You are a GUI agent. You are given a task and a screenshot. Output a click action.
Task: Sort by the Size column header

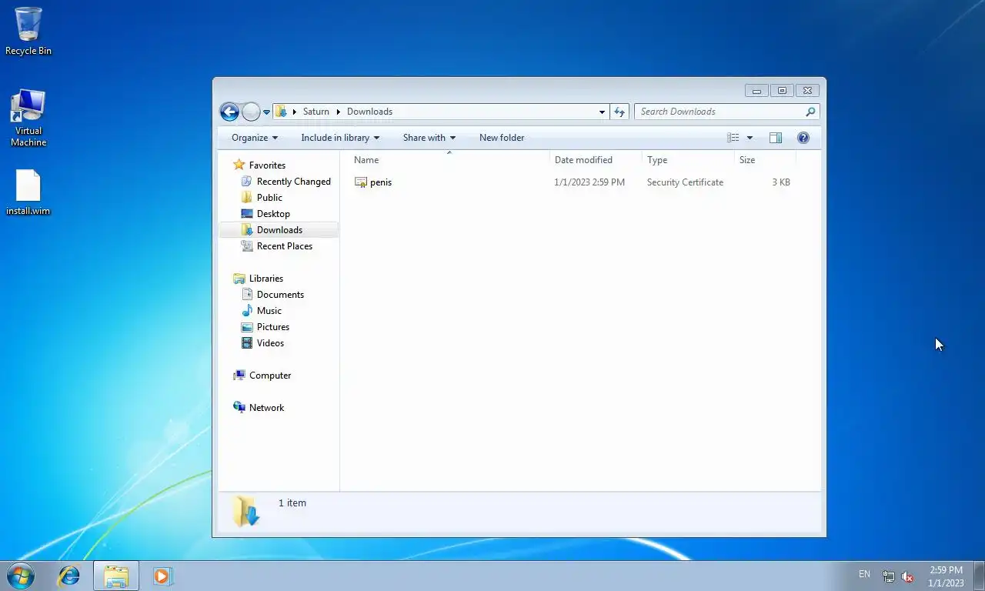[765, 160]
